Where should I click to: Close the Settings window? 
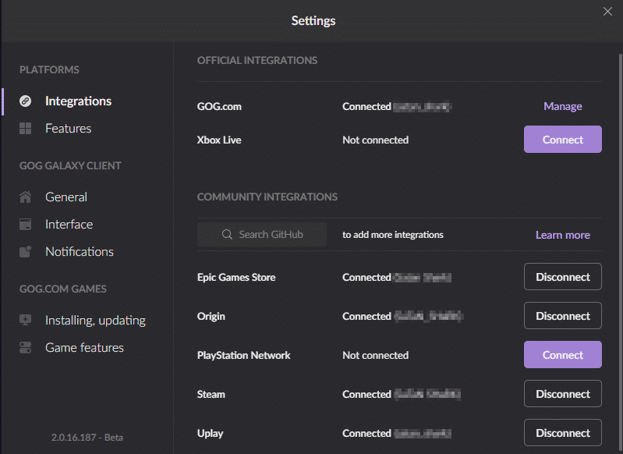coord(607,11)
